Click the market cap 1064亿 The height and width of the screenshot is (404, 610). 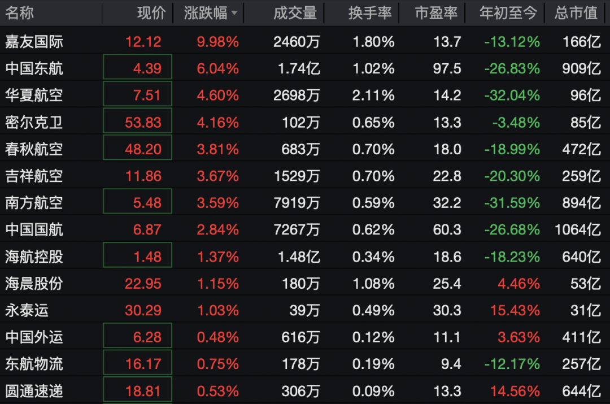(x=578, y=229)
